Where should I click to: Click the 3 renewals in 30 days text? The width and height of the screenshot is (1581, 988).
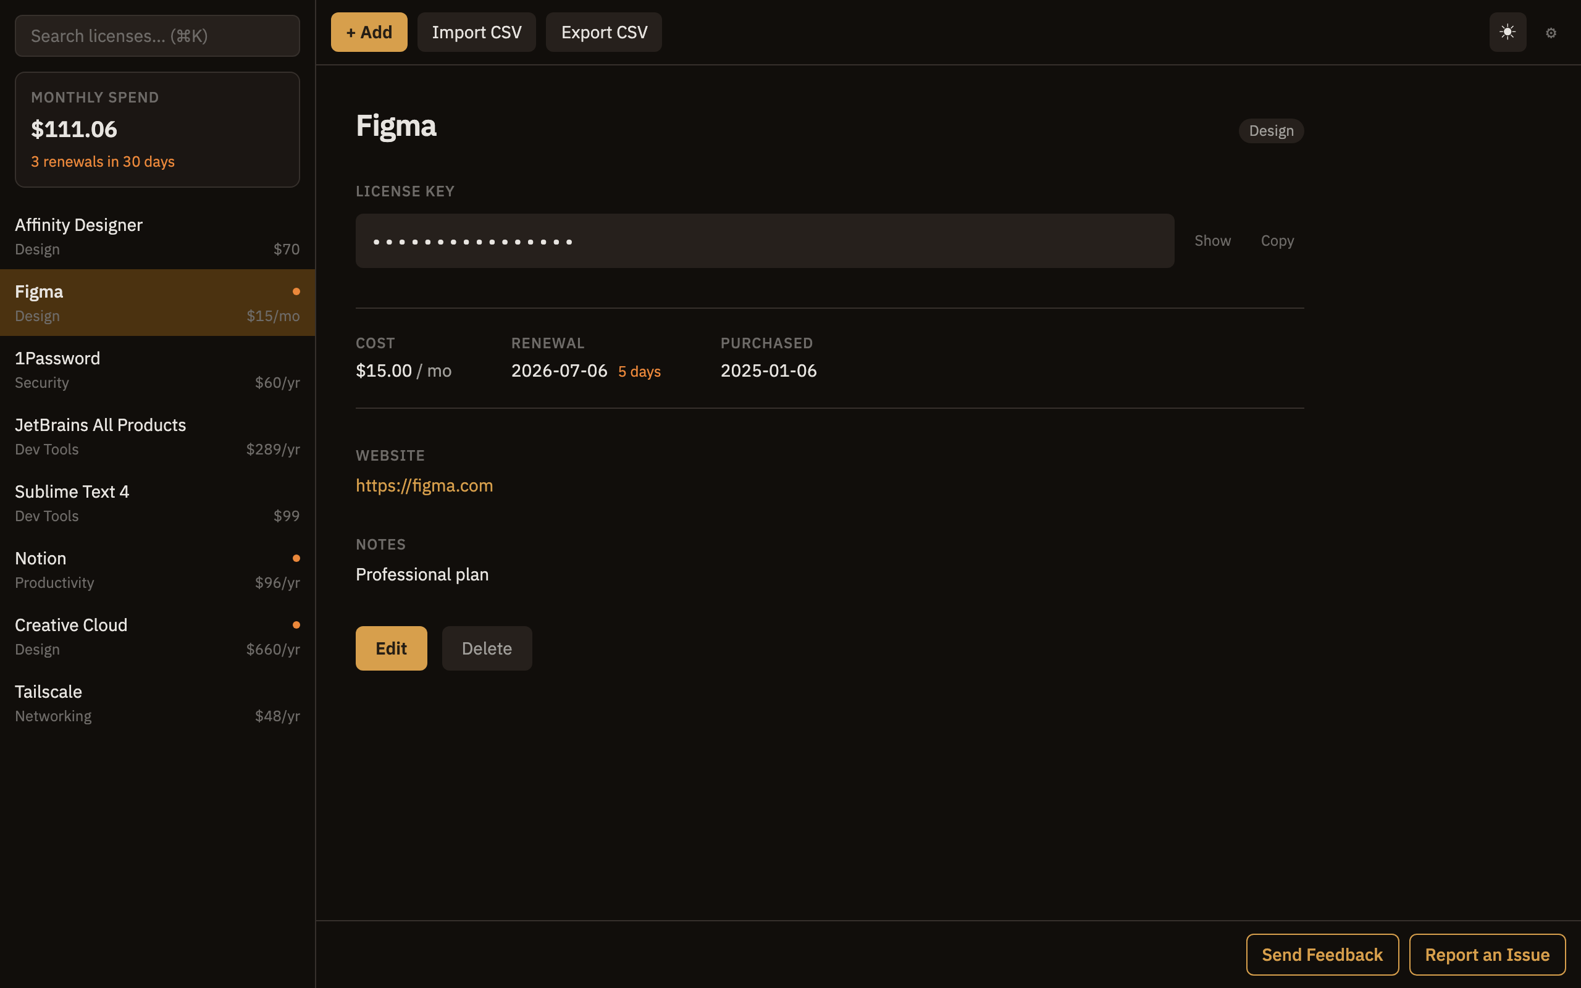point(103,161)
